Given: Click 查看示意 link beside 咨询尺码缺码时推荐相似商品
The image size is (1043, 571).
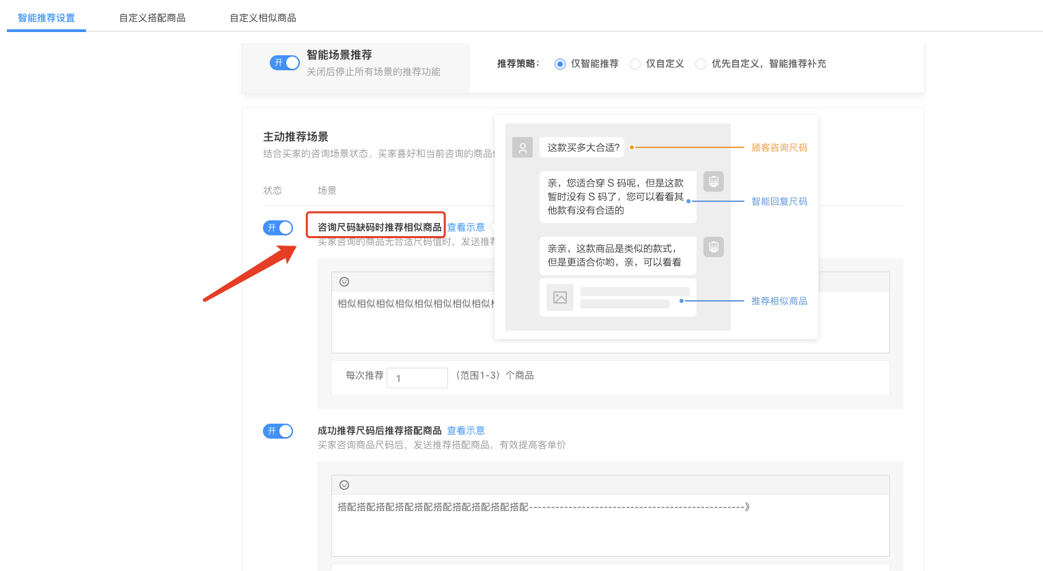Looking at the screenshot, I should coord(466,227).
